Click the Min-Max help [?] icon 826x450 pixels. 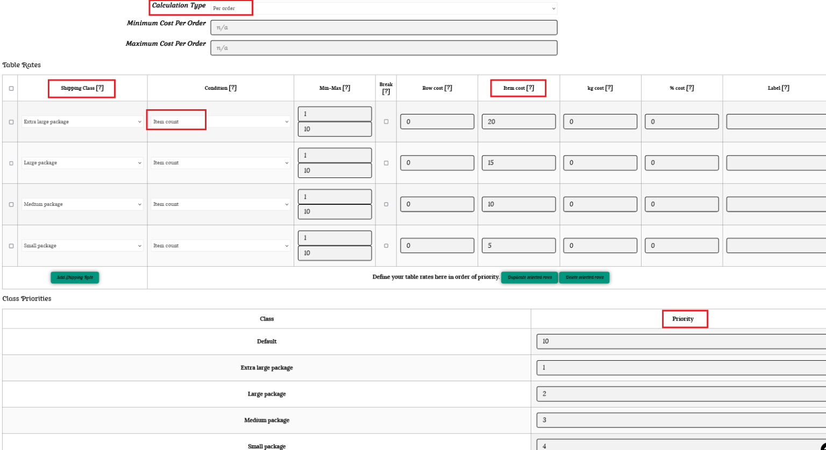[346, 88]
